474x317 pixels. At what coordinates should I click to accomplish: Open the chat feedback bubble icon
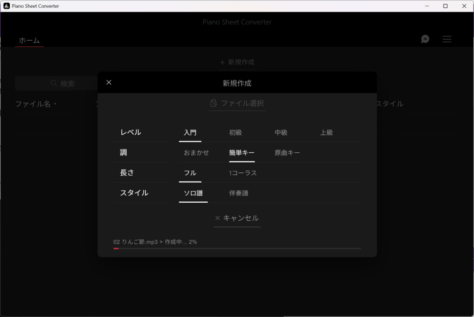pos(425,39)
